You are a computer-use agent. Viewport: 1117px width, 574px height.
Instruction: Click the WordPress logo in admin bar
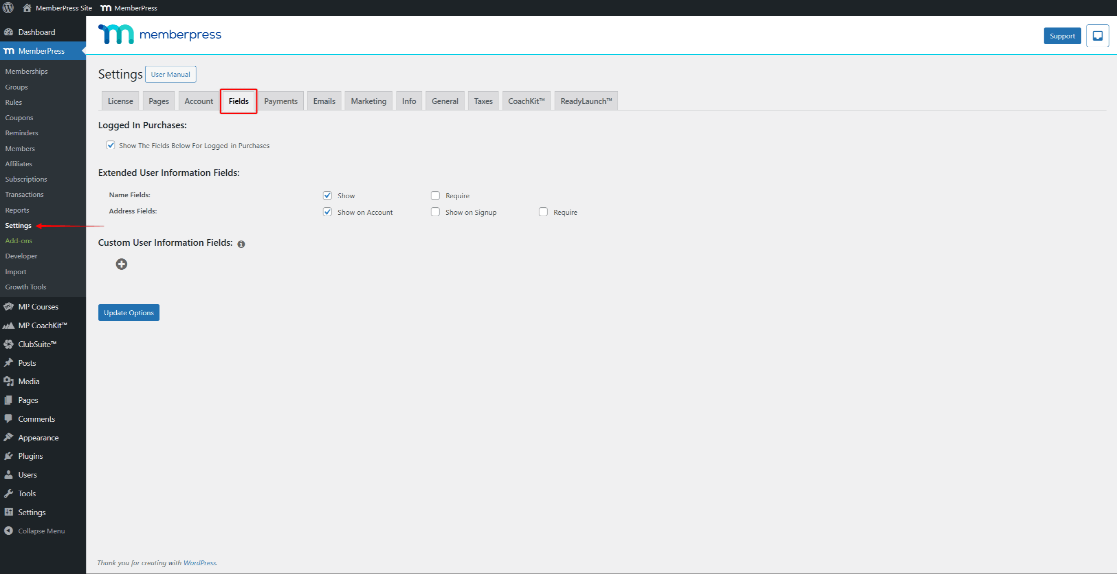(x=8, y=8)
